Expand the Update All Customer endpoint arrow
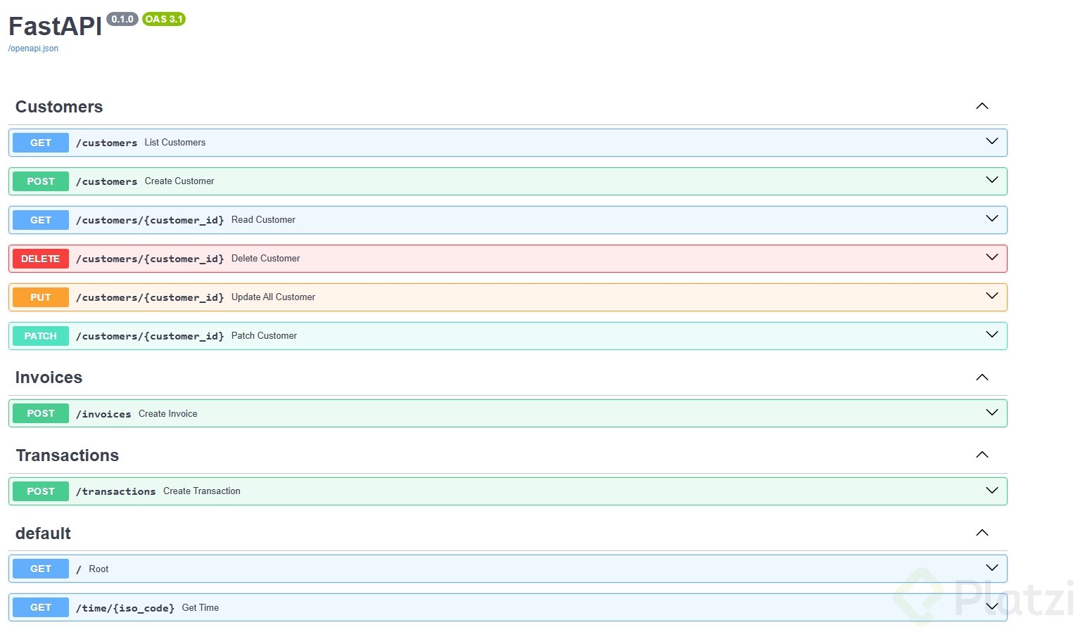Viewport: 1085px width, 634px height. pos(992,296)
